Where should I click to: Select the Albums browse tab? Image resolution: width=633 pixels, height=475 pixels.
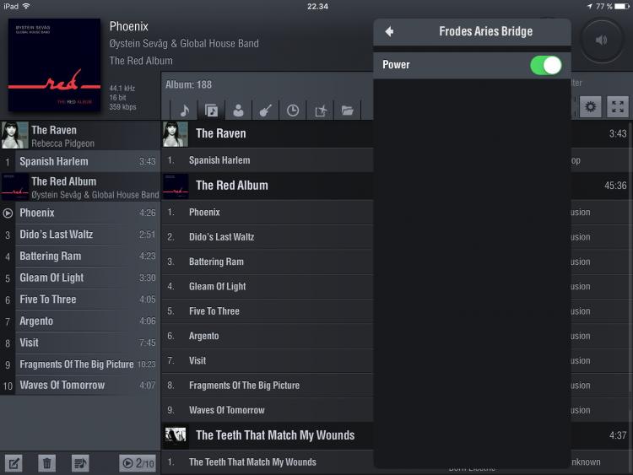point(211,111)
